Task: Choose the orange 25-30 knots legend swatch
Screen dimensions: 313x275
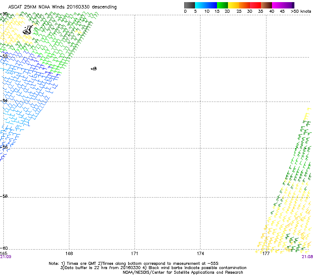Action: (244, 5)
